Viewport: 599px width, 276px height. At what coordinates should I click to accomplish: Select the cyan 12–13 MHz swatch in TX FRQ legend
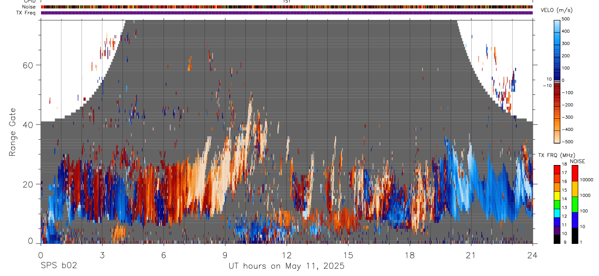click(x=557, y=213)
